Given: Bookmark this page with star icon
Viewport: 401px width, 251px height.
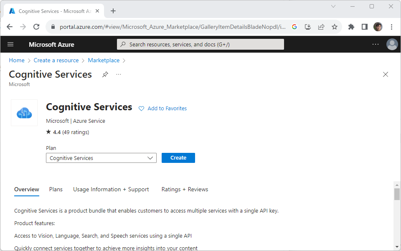Looking at the screenshot, I should tap(335, 27).
